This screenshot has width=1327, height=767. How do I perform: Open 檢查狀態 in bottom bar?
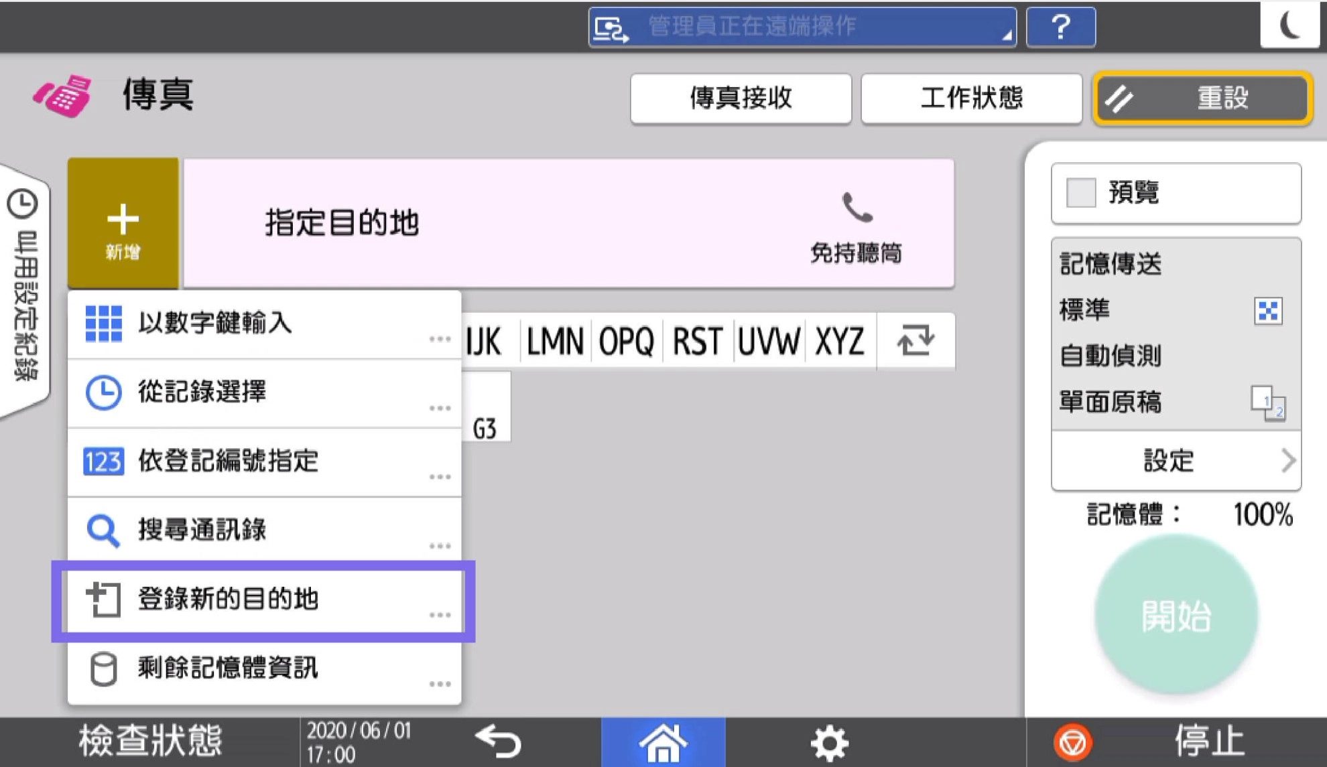[x=150, y=742]
